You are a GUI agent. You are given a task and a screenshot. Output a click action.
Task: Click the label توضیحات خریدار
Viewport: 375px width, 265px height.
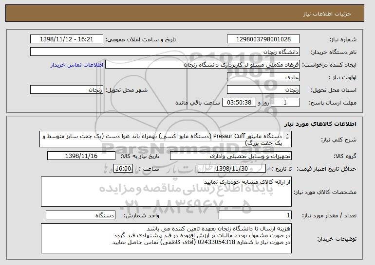coord(337,239)
